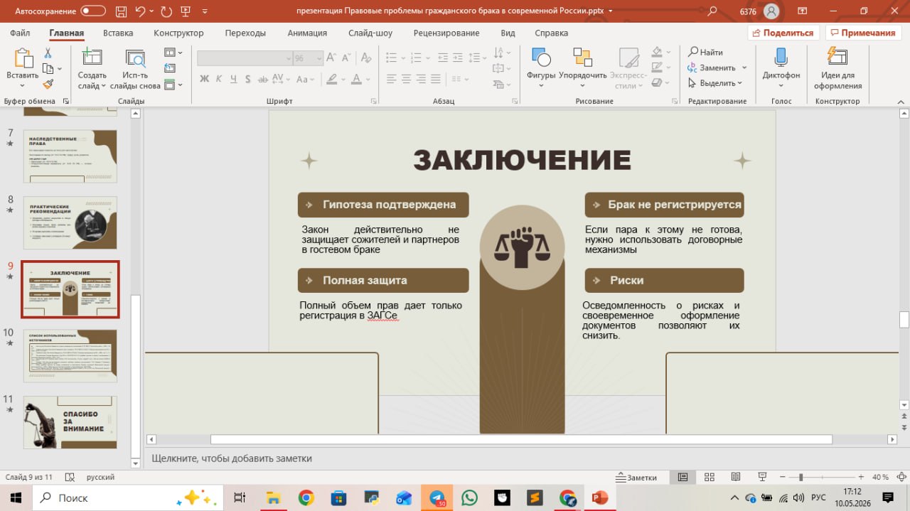Open Telegram from the taskbar
Viewport: 910px width, 511px height.
(437, 497)
